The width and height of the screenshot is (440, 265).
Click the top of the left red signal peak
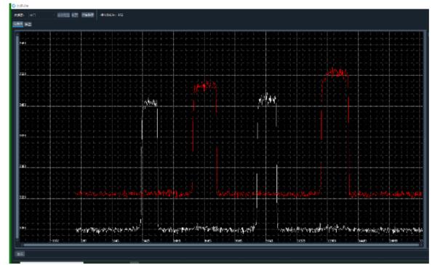pos(205,87)
